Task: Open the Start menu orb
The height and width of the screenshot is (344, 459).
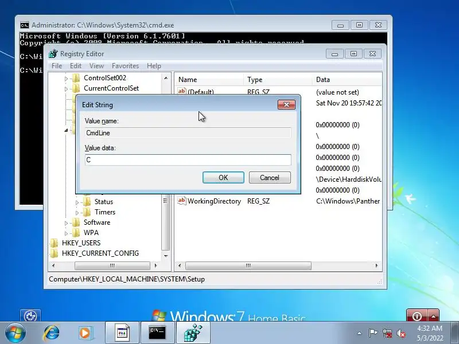Action: (x=15, y=333)
